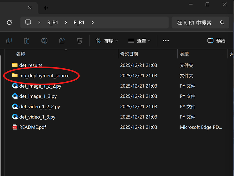Image resolution: width=234 pixels, height=176 pixels.
Task: Open the 排序 sort dropdown
Action: 107,41
